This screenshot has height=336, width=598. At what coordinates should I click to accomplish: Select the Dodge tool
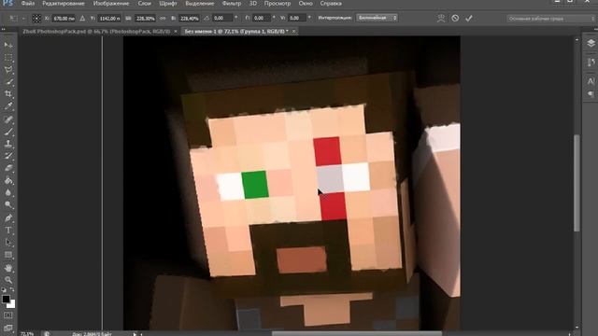coord(8,205)
